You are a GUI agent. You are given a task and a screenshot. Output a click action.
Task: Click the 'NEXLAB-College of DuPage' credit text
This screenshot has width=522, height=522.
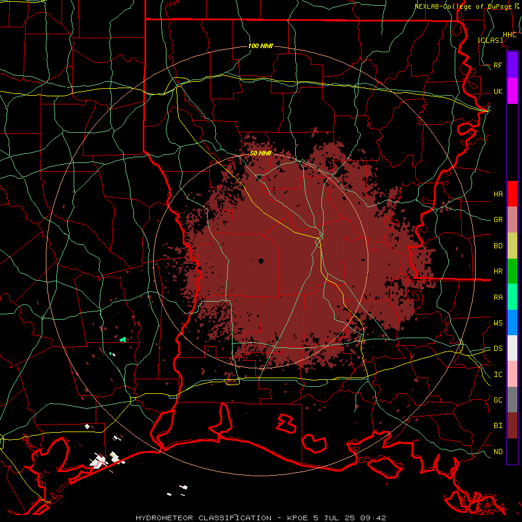(x=464, y=6)
